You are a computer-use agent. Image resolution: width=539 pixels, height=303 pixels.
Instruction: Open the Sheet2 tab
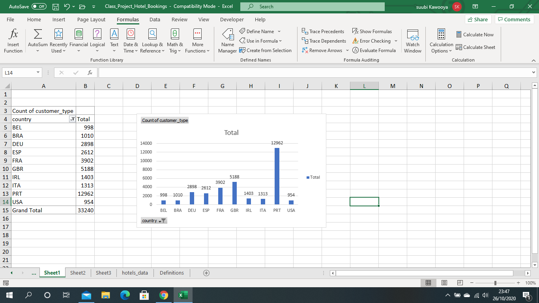tap(78, 273)
